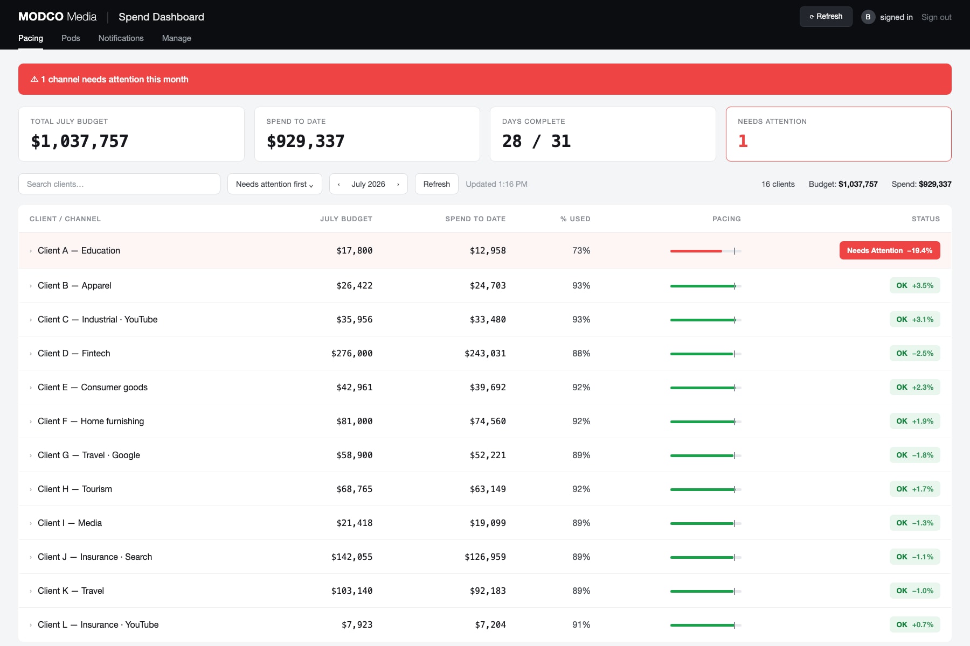Expand the Client B — Apparel row
The width and height of the screenshot is (970, 646).
pos(31,286)
